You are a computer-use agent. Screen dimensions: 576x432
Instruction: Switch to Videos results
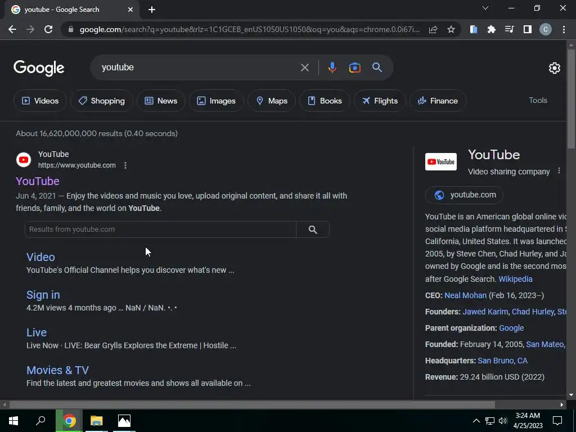pos(40,101)
